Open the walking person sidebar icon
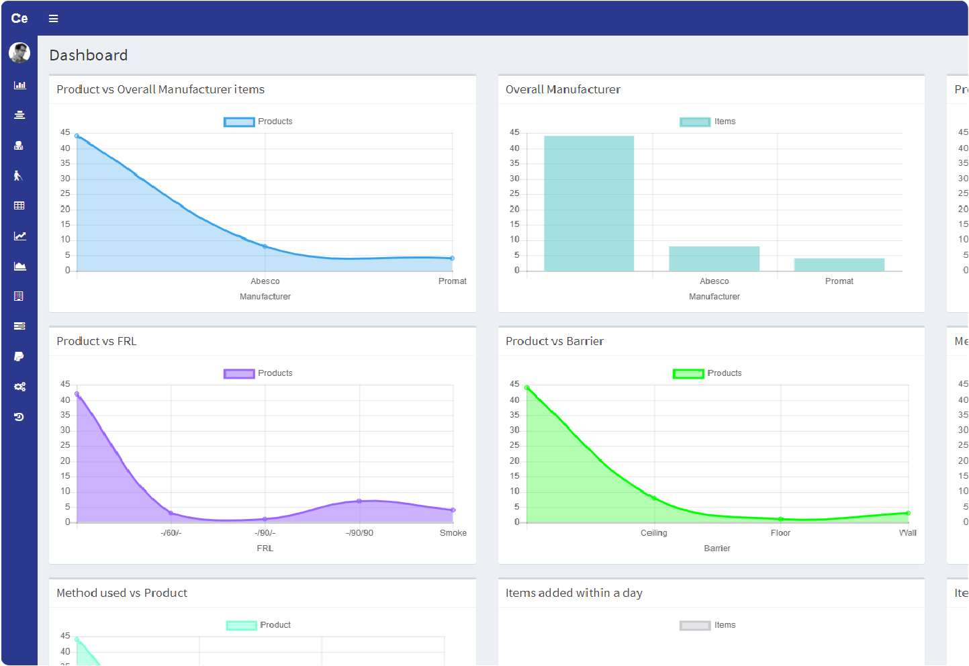This screenshot has width=969, height=666. click(19, 176)
